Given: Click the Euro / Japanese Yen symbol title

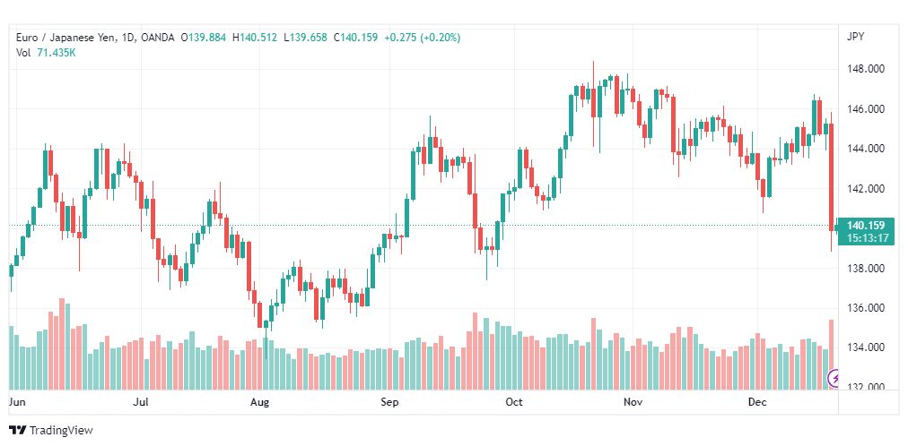Looking at the screenshot, I should (x=66, y=38).
